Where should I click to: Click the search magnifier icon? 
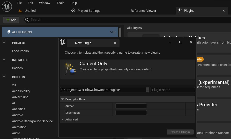[27, 20]
